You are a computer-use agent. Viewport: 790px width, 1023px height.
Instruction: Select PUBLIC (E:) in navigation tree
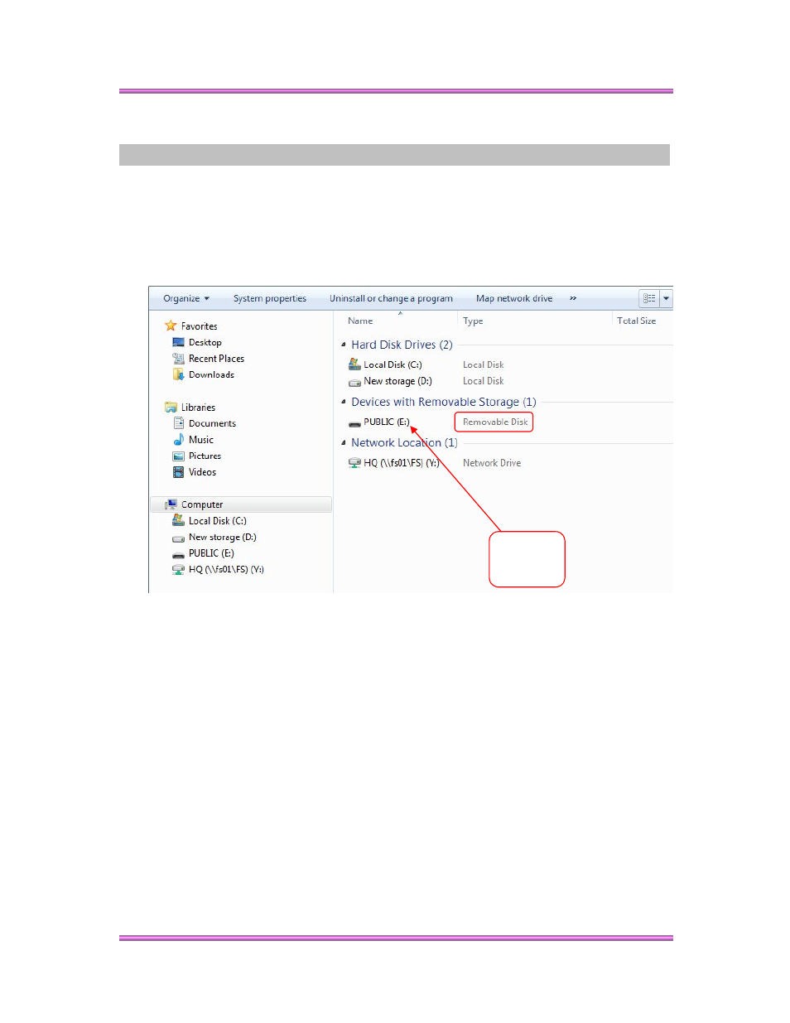pyautogui.click(x=212, y=553)
